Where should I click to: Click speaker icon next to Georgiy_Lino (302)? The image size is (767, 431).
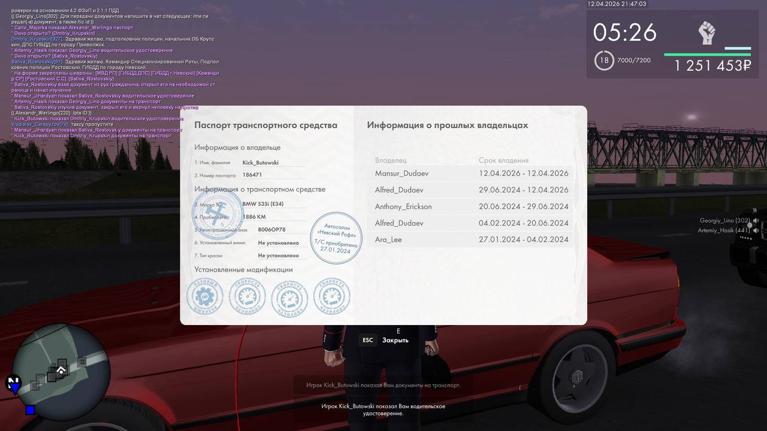pyautogui.click(x=756, y=220)
